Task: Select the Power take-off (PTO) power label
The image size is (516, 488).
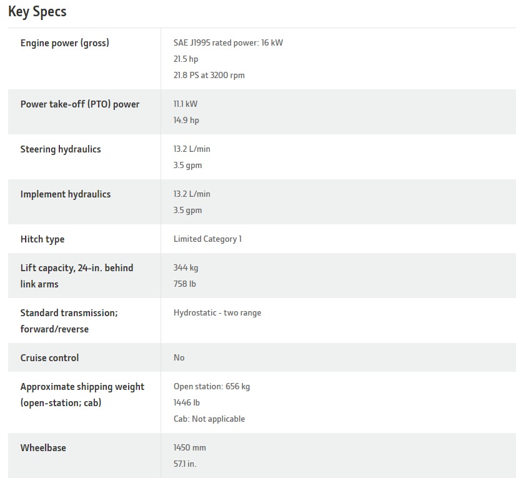Action: (80, 104)
